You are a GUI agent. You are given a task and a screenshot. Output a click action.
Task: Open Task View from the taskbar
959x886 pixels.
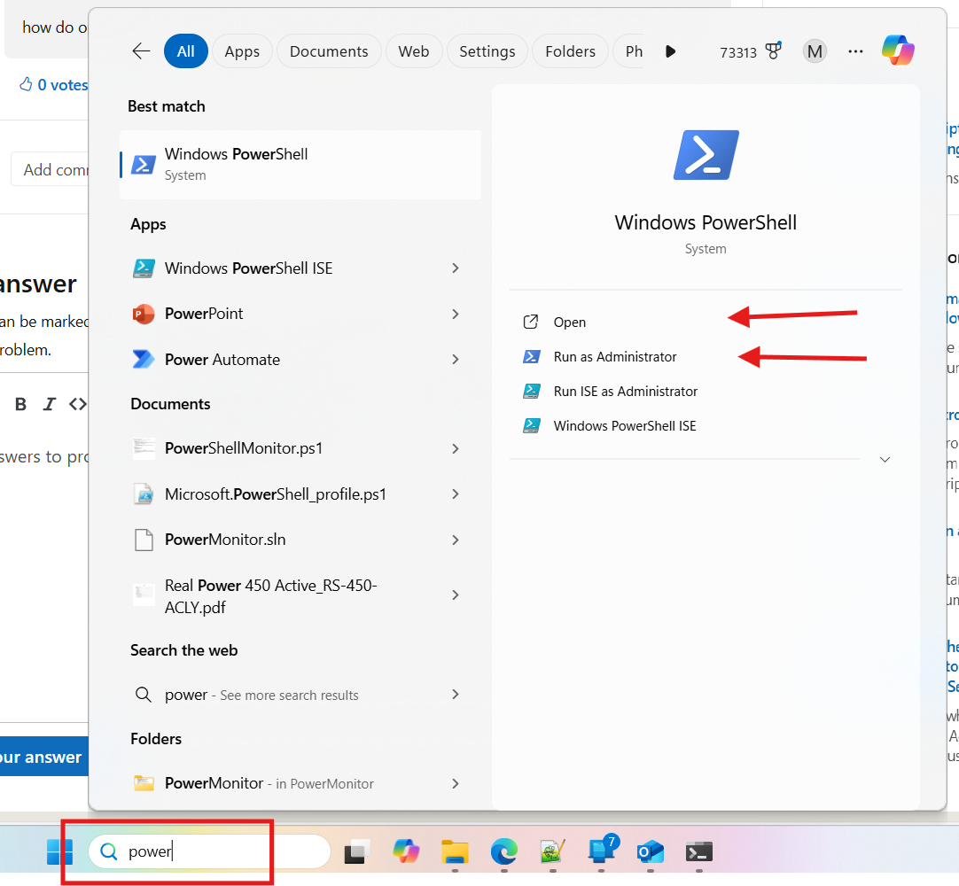[357, 851]
